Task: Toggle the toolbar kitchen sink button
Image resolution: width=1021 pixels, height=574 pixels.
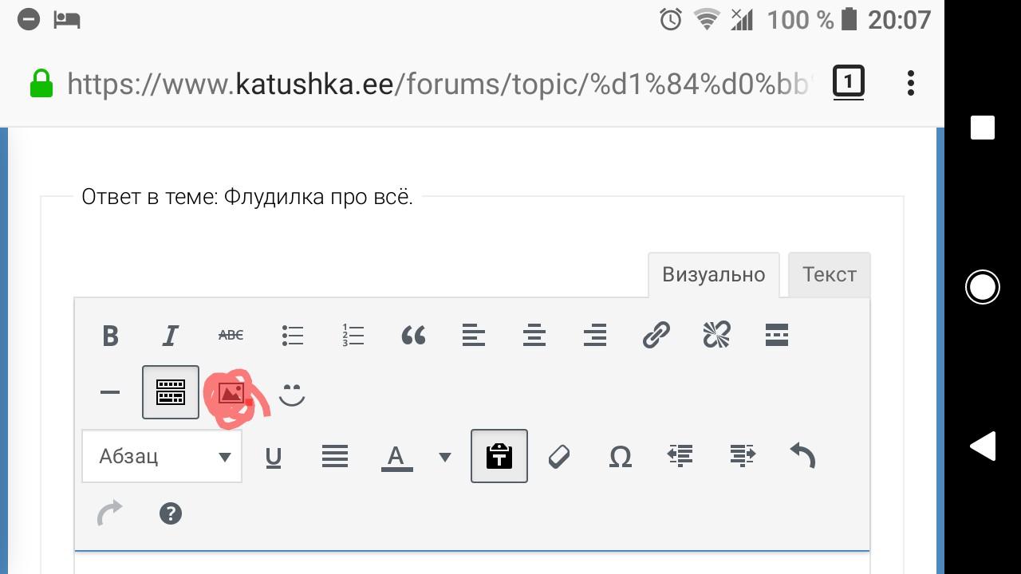Action: point(171,392)
